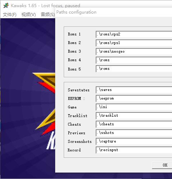Click the Kawaks app icon in title bar

[6, 5]
